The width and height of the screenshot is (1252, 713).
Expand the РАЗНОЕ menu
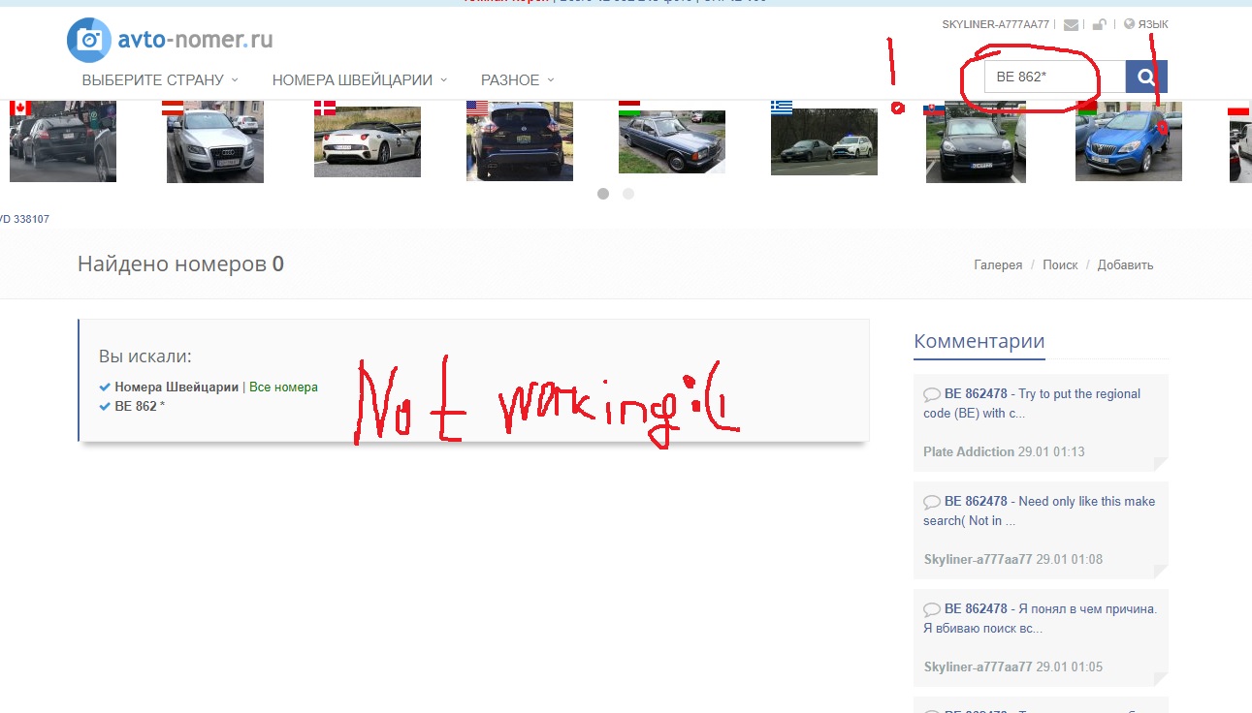pyautogui.click(x=518, y=80)
